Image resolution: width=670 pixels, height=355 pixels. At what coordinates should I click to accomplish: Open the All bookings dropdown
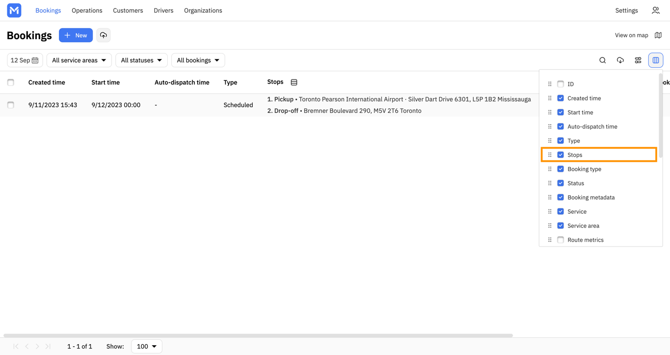coord(198,60)
